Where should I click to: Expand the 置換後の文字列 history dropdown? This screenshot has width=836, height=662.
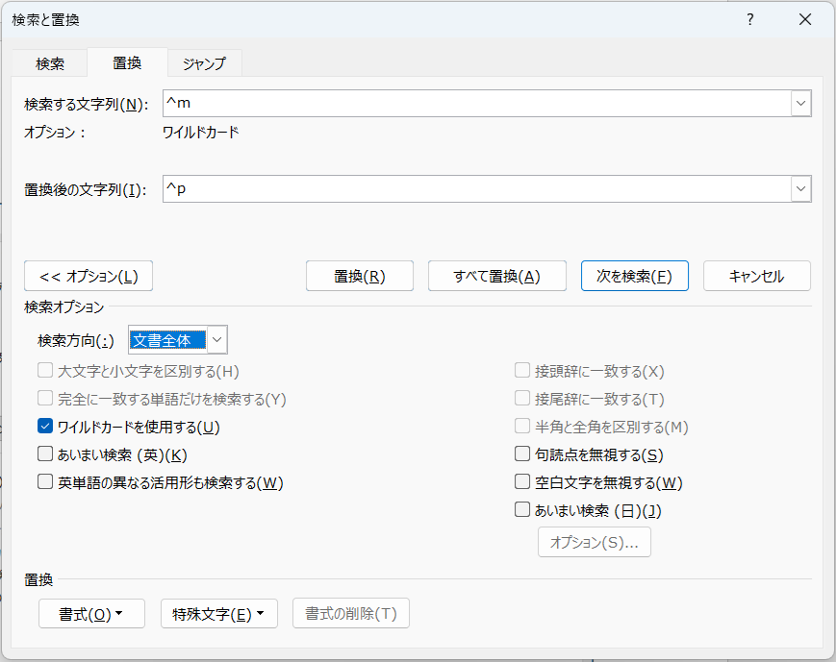click(x=800, y=189)
